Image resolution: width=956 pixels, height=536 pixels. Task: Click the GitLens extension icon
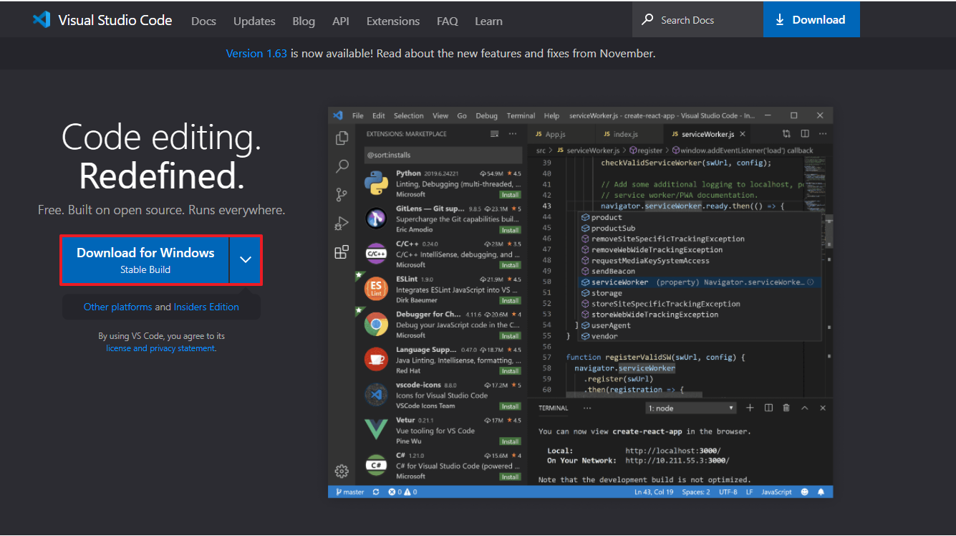point(376,218)
